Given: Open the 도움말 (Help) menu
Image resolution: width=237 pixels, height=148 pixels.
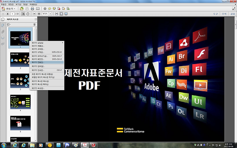Looking at the screenshot, I should point(33,4).
